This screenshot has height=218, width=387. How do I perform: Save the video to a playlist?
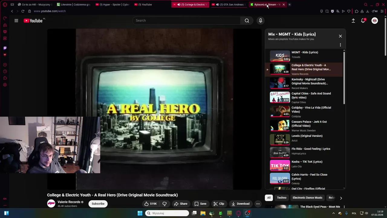[x=200, y=204]
